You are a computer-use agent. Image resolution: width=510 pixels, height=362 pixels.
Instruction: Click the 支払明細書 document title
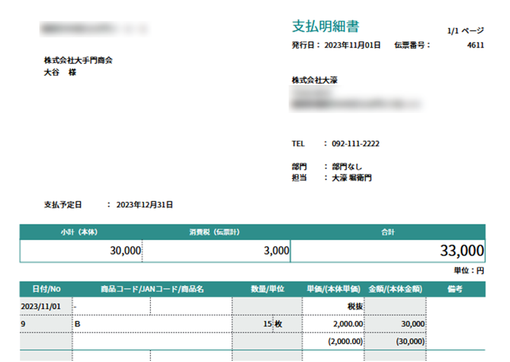(325, 27)
